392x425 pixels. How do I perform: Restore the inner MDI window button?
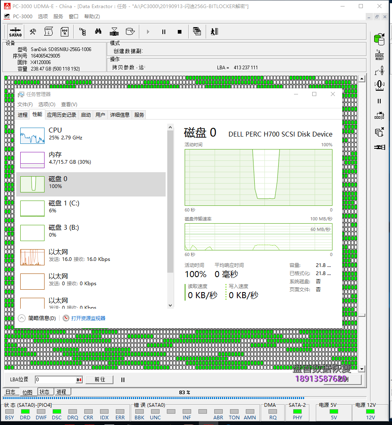[377, 17]
